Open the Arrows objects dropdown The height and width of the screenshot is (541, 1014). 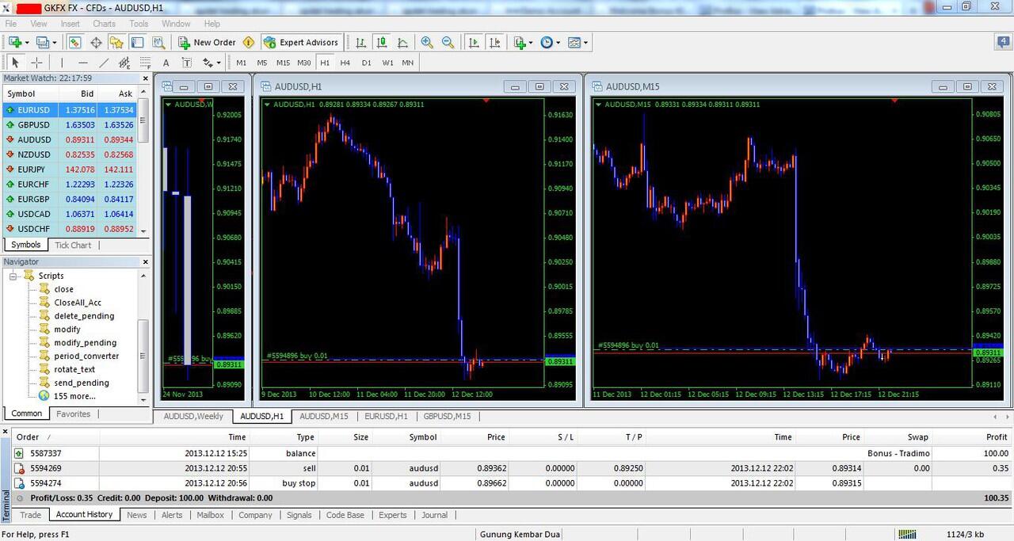point(212,63)
